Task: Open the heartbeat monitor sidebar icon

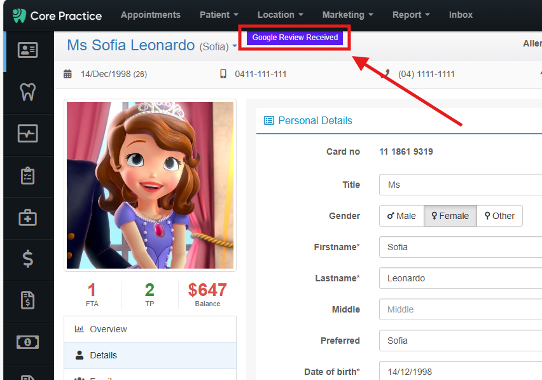Action: (27, 134)
